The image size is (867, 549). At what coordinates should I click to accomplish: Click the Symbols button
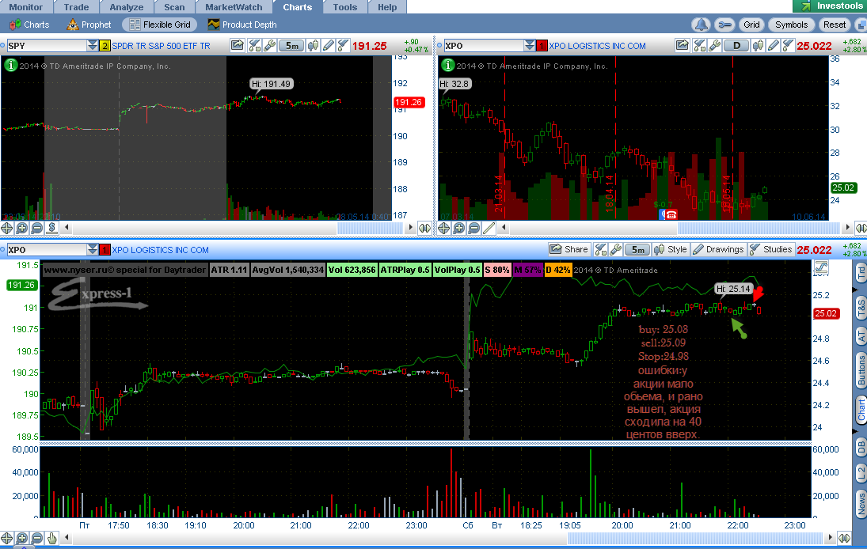click(x=791, y=25)
